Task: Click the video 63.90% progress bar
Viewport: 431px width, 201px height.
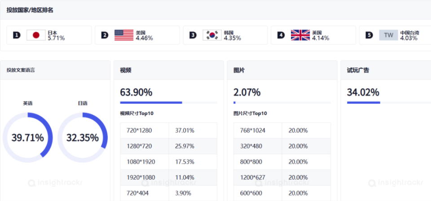Action: pyautogui.click(x=168, y=103)
